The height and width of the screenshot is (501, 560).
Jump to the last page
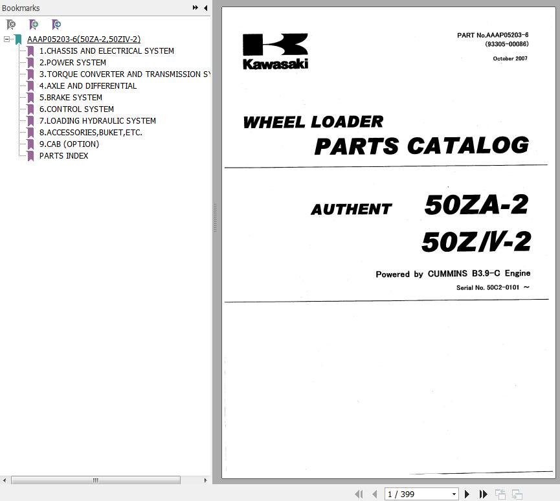click(483, 495)
